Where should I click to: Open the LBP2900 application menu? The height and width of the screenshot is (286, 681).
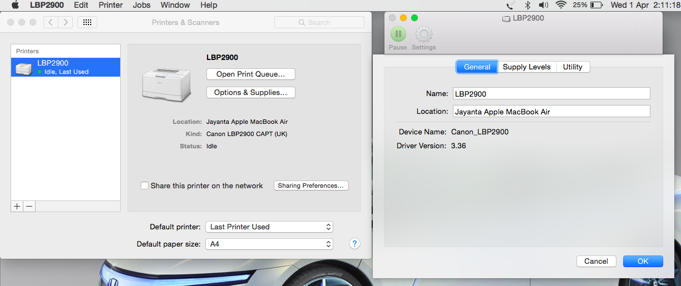[47, 5]
